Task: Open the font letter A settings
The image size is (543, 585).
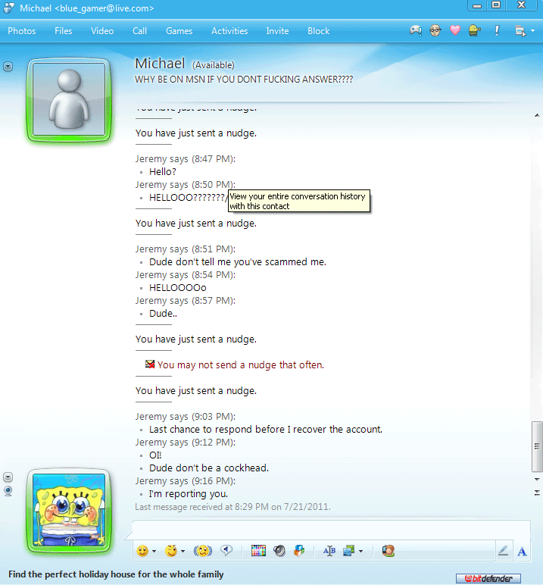Action: [522, 551]
